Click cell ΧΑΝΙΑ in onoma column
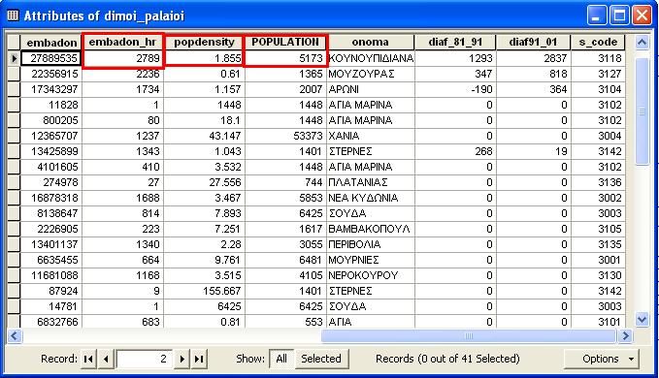Viewport: 659px width, 378px height. [x=371, y=136]
